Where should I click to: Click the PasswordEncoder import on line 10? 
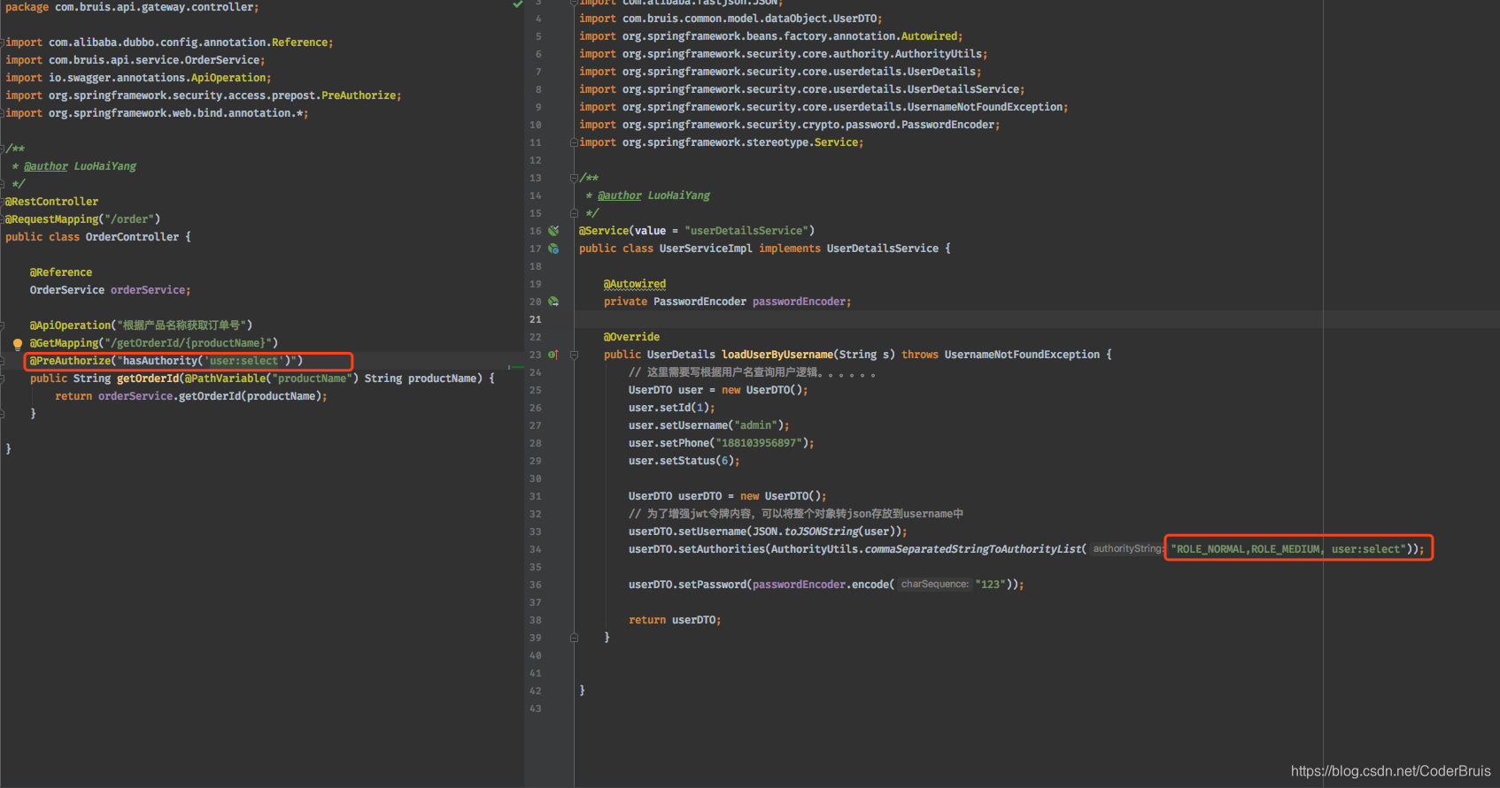tap(790, 125)
